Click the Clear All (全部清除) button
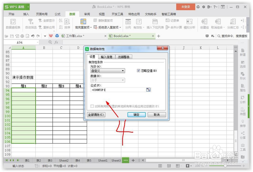The image size is (253, 172). 96,115
